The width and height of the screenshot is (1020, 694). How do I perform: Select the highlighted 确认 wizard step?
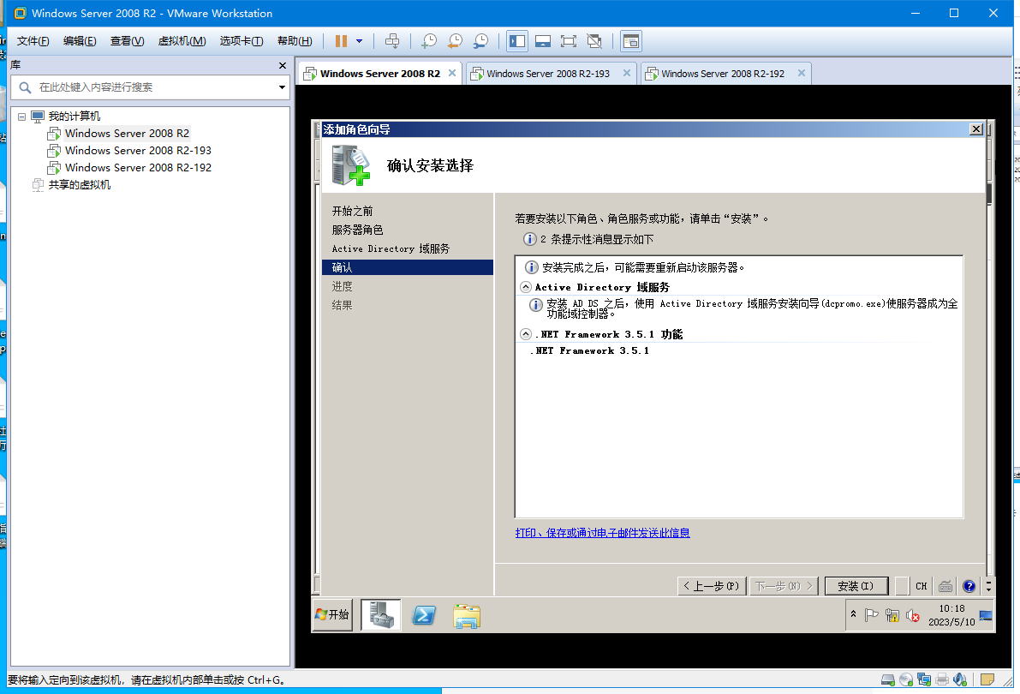coord(407,267)
